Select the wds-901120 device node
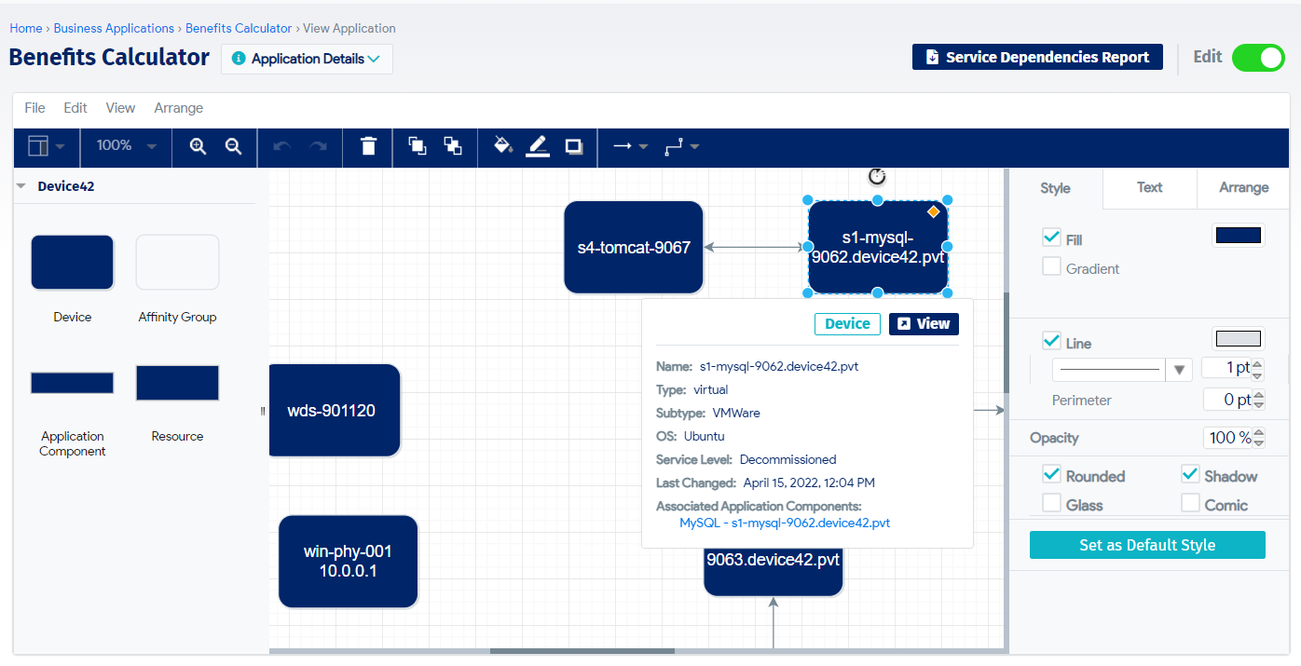1301x666 pixels. pyautogui.click(x=333, y=411)
